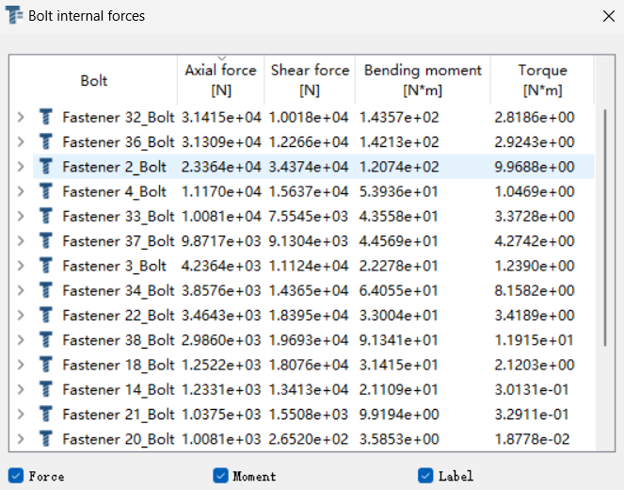Select the Fastener 2_Bolt name
The image size is (624, 490).
point(114,167)
